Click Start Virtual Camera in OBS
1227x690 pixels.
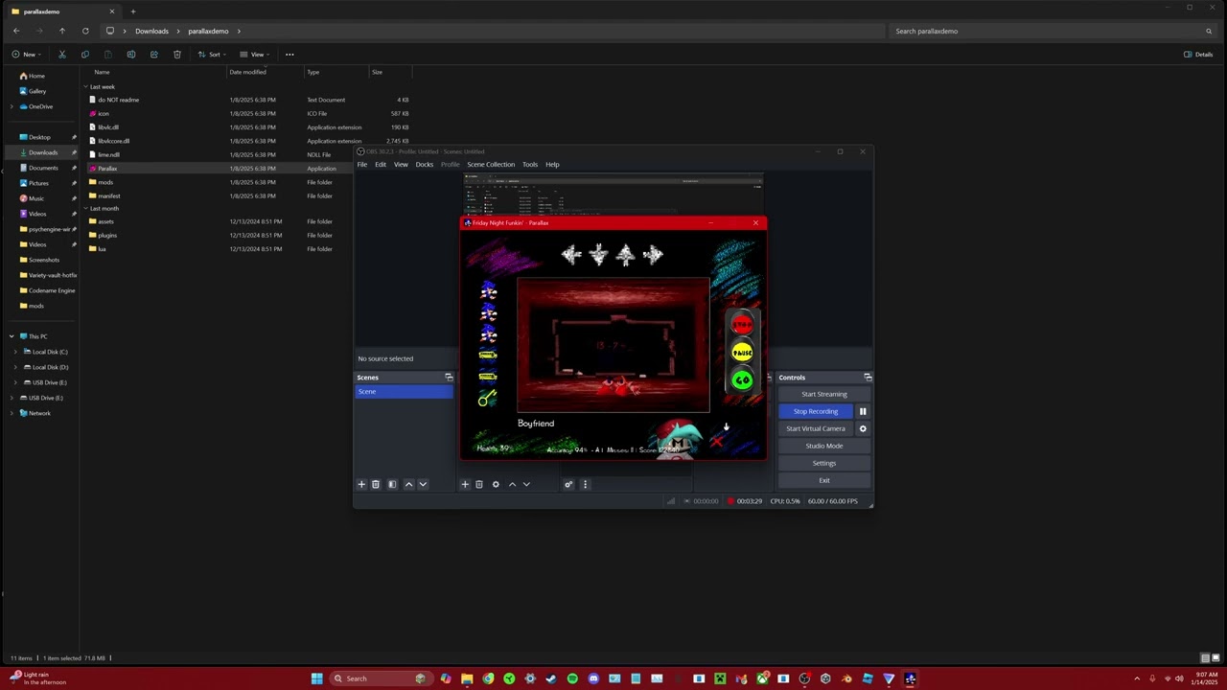(x=816, y=428)
